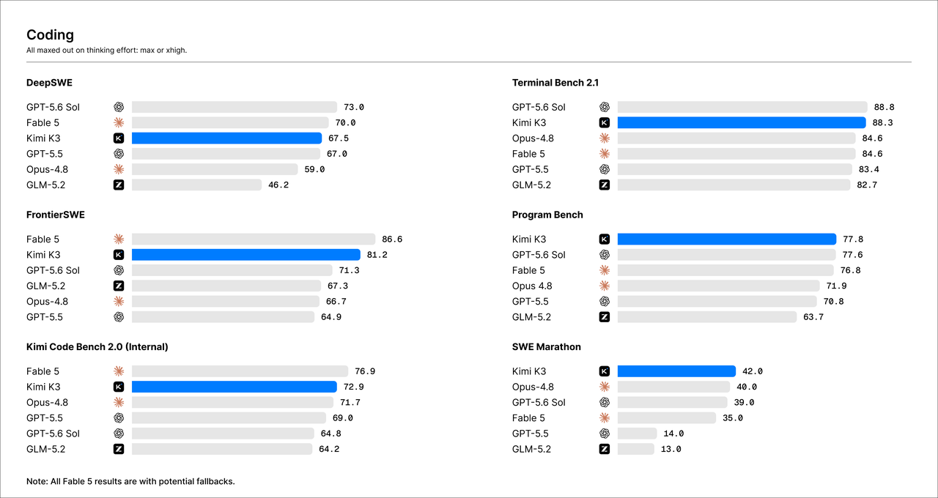Viewport: 938px width, 498px height.
Task: Click the Fable 5 fallbacks note at bottom
Action: pyautogui.click(x=130, y=481)
